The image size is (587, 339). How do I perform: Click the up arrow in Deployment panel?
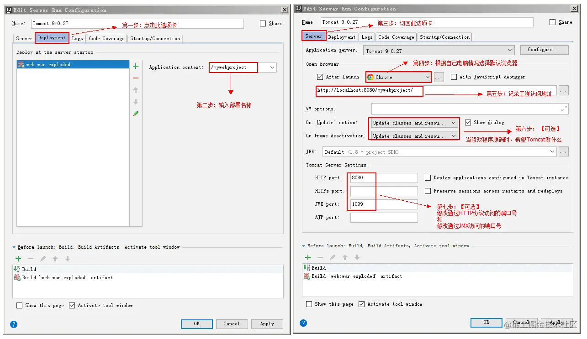tap(135, 90)
